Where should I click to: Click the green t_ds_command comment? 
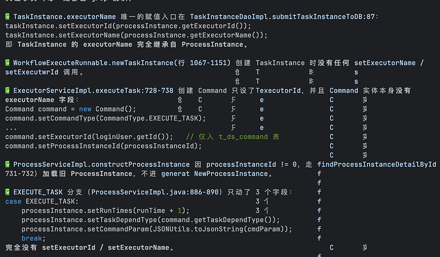click(233, 137)
